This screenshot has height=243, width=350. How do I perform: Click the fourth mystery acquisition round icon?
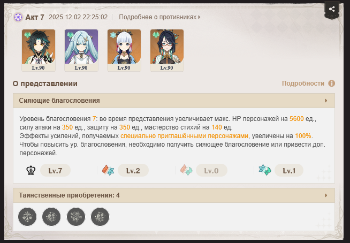tap(100, 217)
